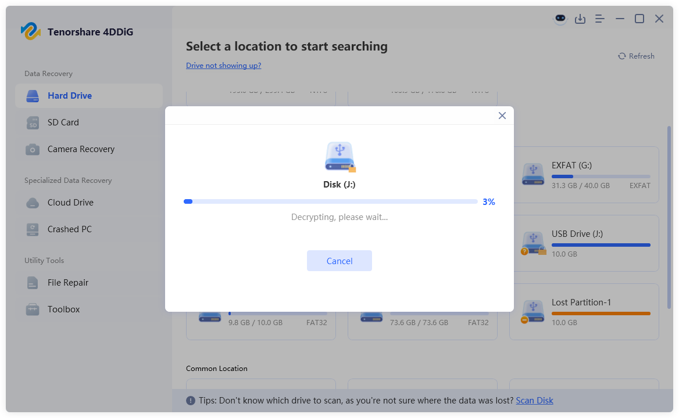Click the download icon in title bar
The image size is (679, 418).
point(580,19)
